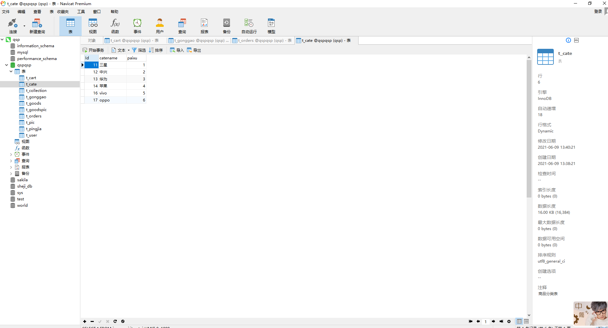Collapse the qspqsp database node

(7, 65)
